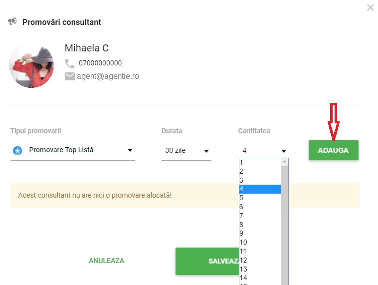Screen dimensions: 378x285
Task: Click the scroll-up arrow of the quantity list
Action: [284, 162]
